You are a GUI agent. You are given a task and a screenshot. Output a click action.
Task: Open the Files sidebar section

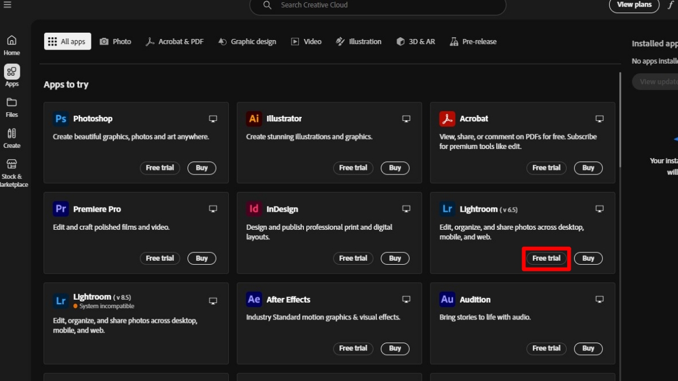12,107
